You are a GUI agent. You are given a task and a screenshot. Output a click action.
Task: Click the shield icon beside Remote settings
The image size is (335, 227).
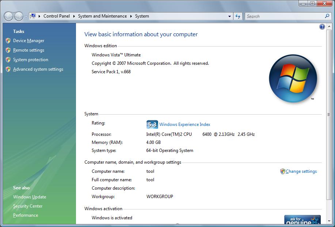[x=8, y=50]
